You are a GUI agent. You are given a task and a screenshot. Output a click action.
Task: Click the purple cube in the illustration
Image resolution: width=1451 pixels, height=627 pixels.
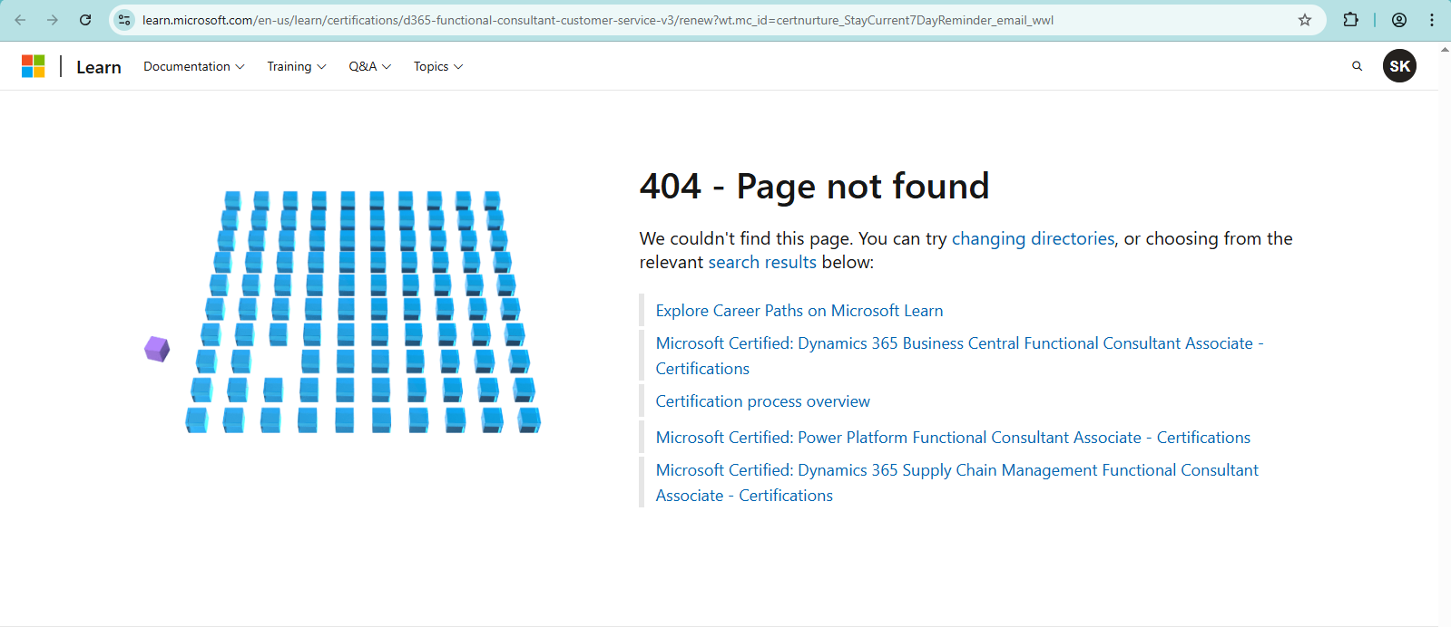coord(157,349)
